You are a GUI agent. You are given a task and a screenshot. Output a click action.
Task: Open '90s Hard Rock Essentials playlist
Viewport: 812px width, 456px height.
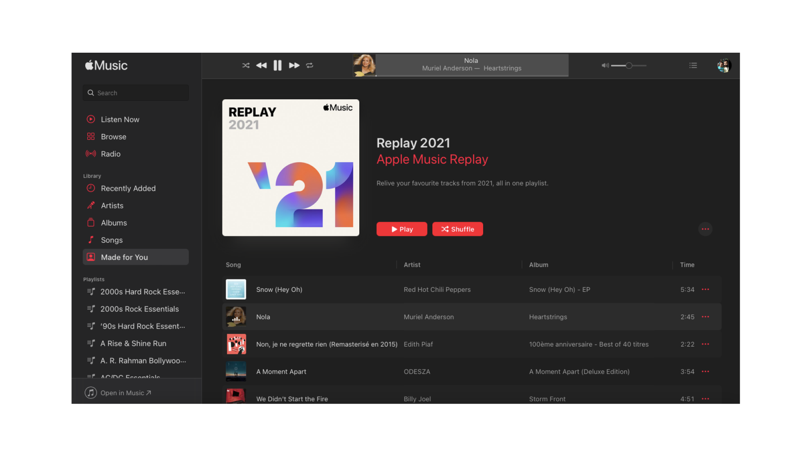(x=136, y=326)
